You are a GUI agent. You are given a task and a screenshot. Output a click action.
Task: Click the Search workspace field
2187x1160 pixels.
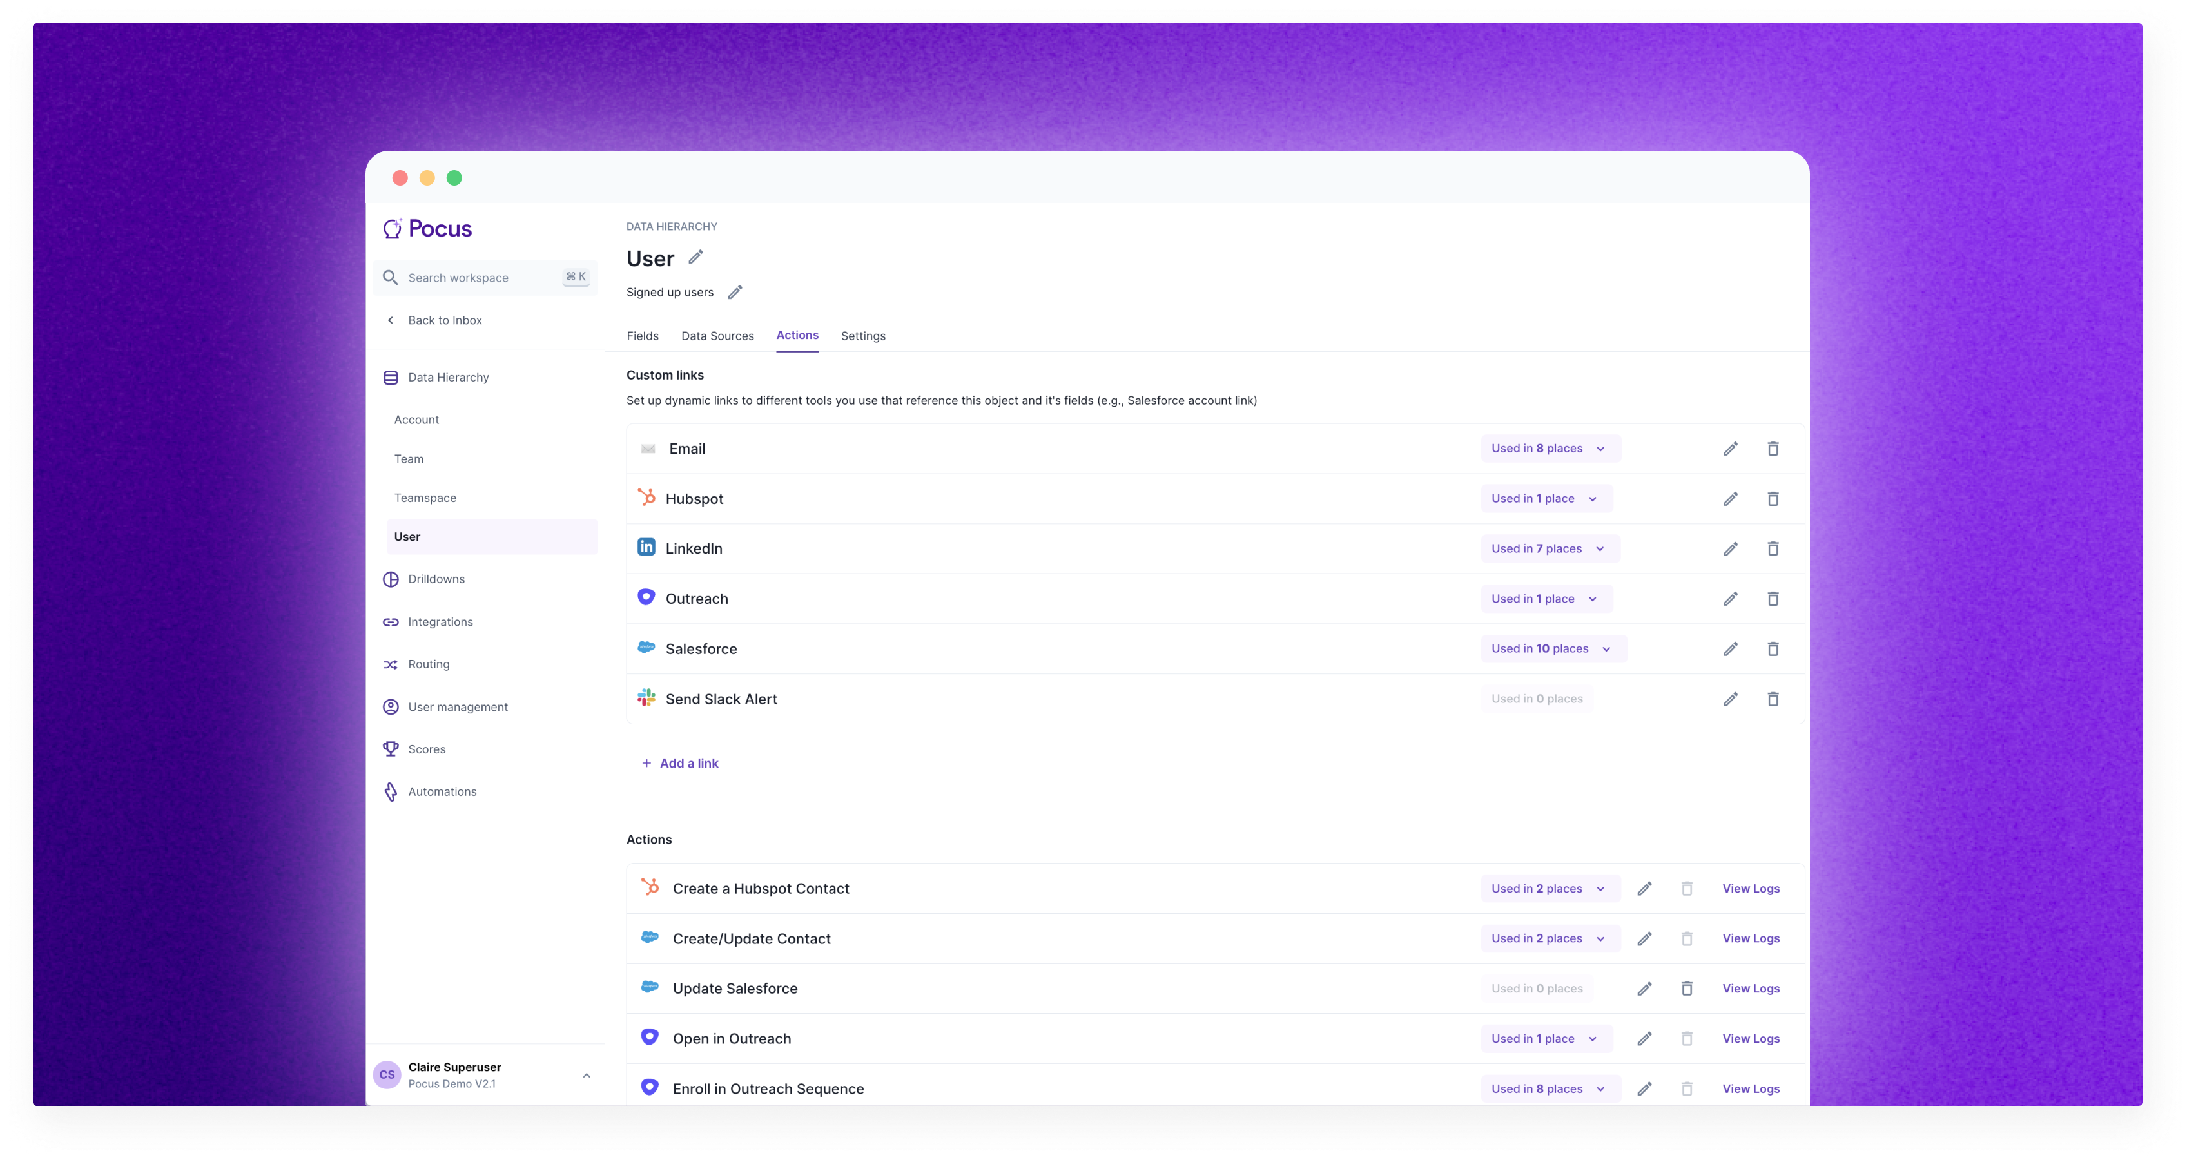(x=484, y=278)
